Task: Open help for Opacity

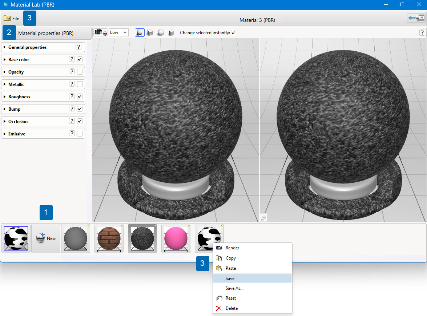Action: (x=72, y=71)
